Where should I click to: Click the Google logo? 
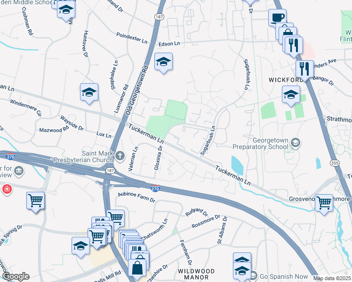point(16,277)
